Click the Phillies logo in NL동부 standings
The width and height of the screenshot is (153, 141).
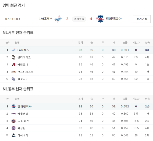(14, 106)
